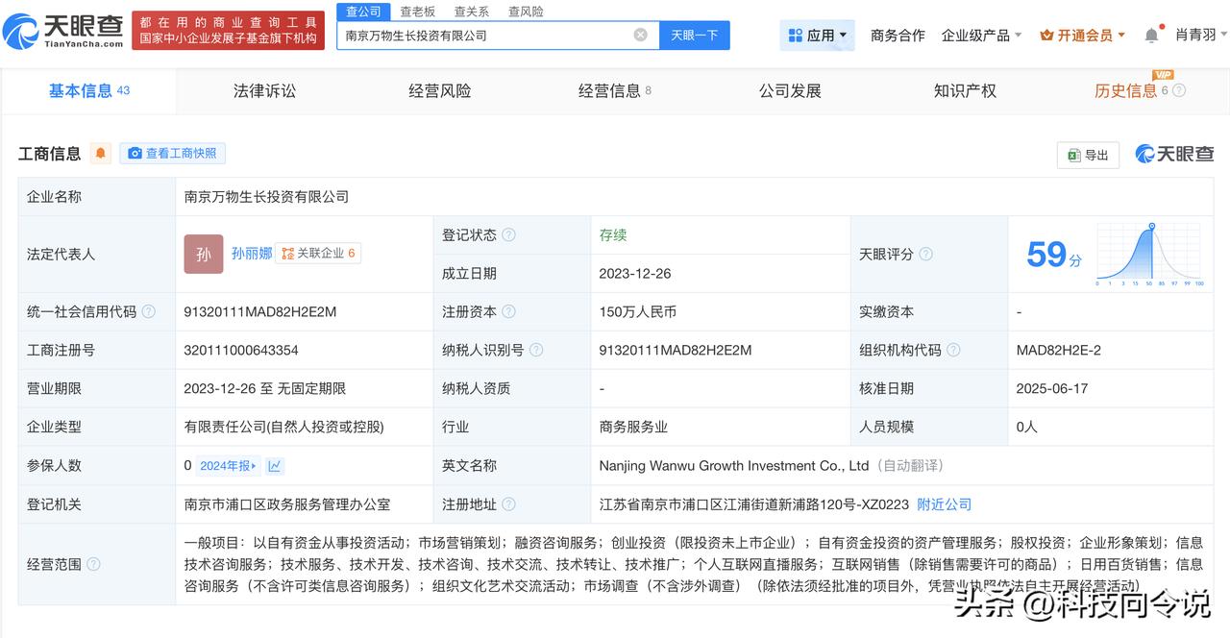Select the 经营风险 tab
Viewport: 1230px width, 638px height.
click(440, 90)
